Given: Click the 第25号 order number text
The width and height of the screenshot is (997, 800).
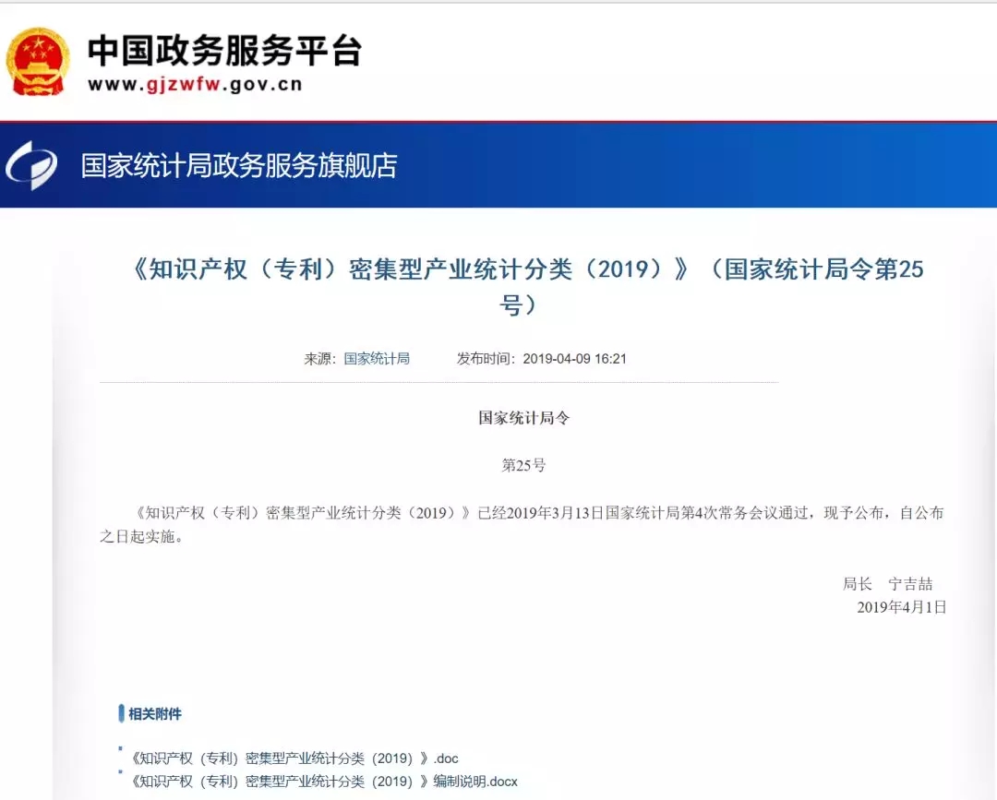Looking at the screenshot, I should tap(524, 465).
